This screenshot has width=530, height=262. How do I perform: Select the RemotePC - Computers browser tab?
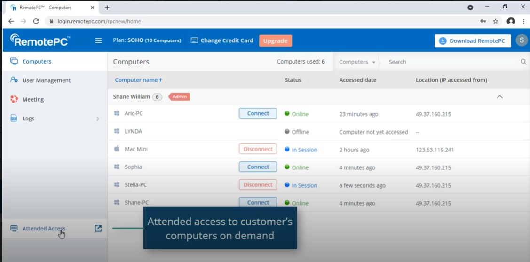click(x=52, y=8)
